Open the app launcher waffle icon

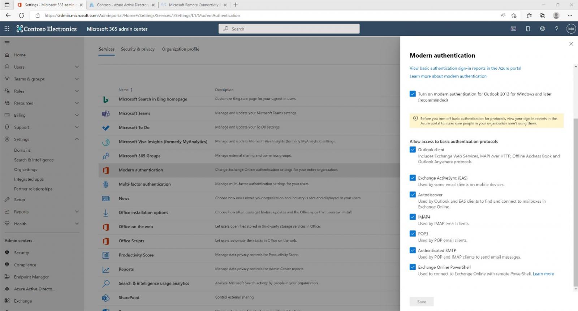coord(7,29)
